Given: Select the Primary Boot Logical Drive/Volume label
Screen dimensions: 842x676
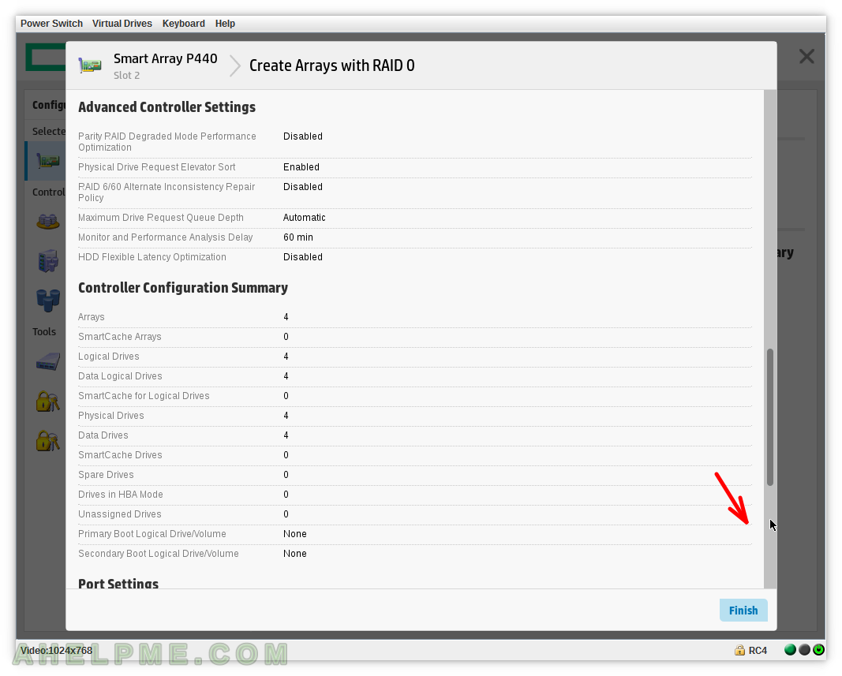Looking at the screenshot, I should (x=152, y=534).
